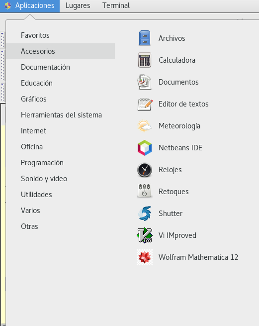Viewport: 259px width, 326px height.
Task: Open Vi IMproved Vim icon
Action: (145, 235)
